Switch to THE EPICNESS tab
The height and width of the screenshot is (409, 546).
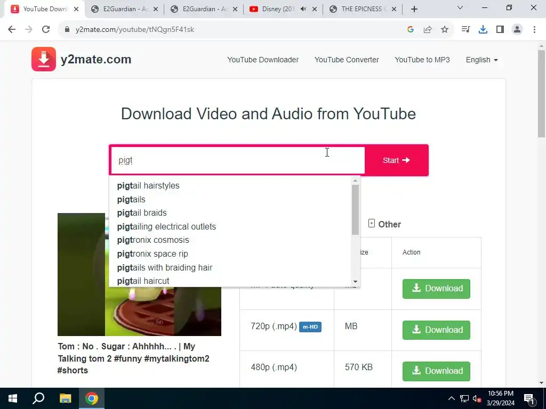click(363, 10)
